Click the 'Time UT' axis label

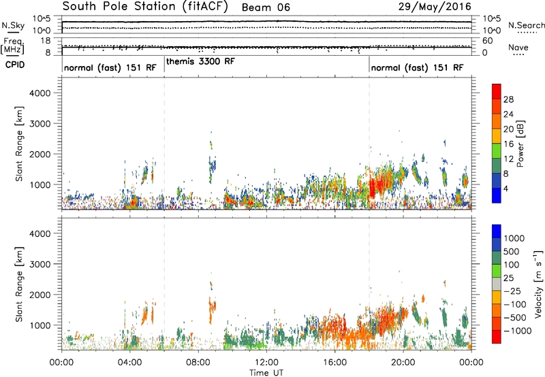(266, 373)
